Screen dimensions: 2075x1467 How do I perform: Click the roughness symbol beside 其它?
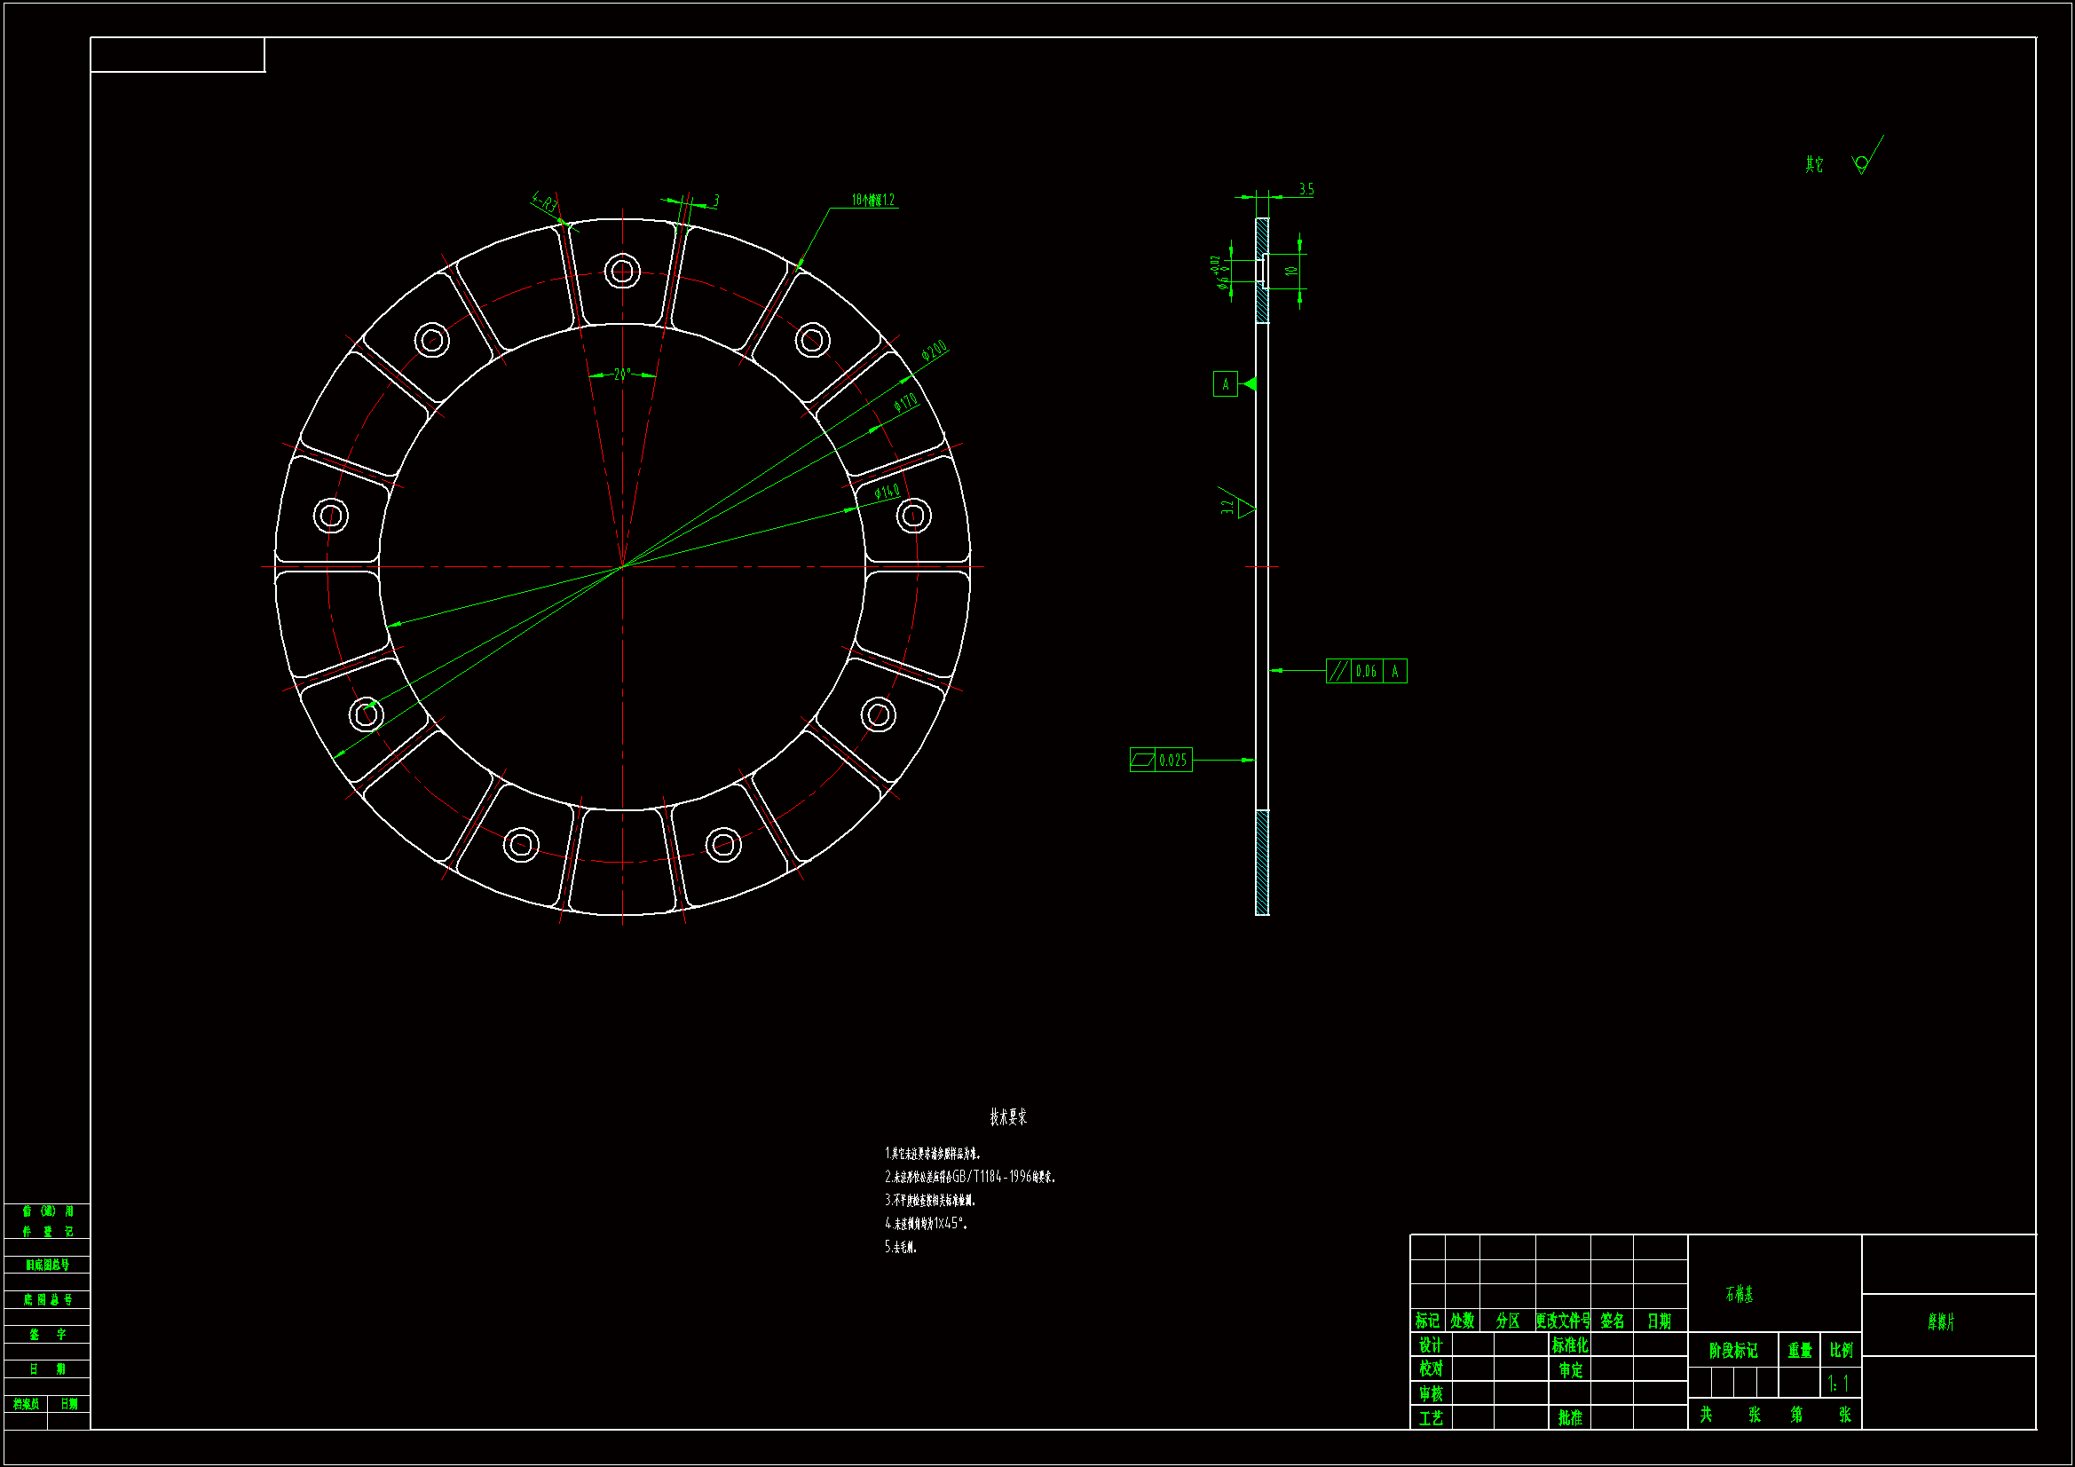pos(1861,163)
